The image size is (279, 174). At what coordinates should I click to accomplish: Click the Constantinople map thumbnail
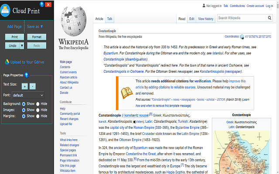242,152
